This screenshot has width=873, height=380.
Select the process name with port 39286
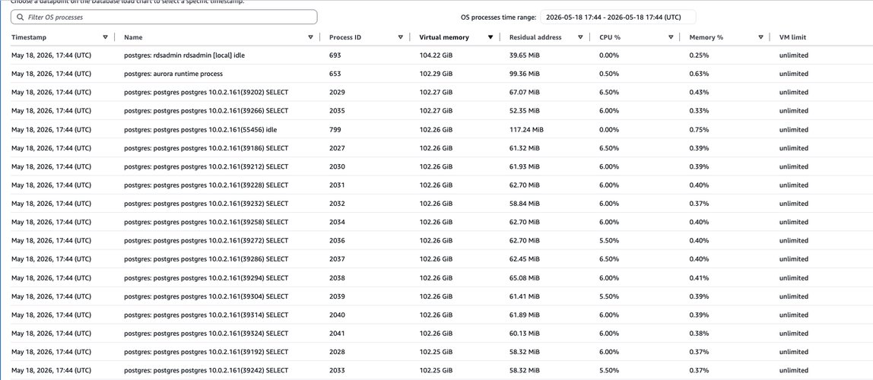206,259
